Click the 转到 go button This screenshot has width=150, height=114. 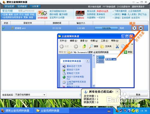(128, 52)
